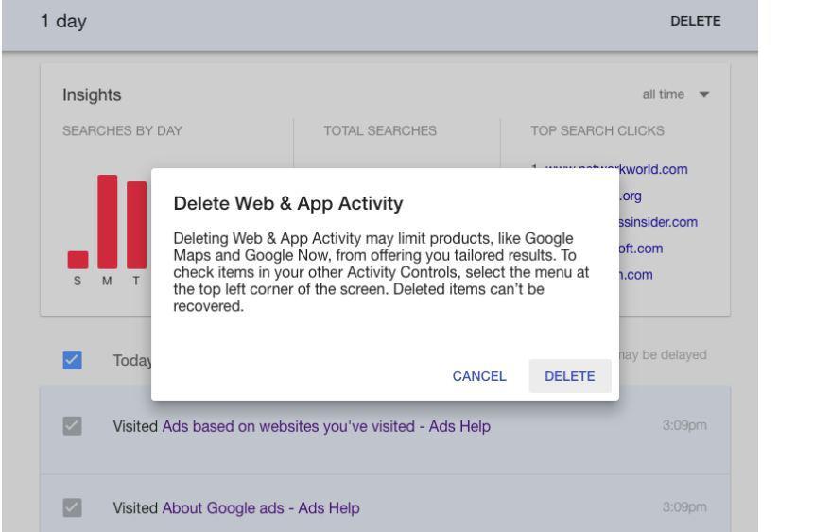Screen dimensions: 813x532
Task: Uncheck the Today checkbox
Action: (x=72, y=360)
